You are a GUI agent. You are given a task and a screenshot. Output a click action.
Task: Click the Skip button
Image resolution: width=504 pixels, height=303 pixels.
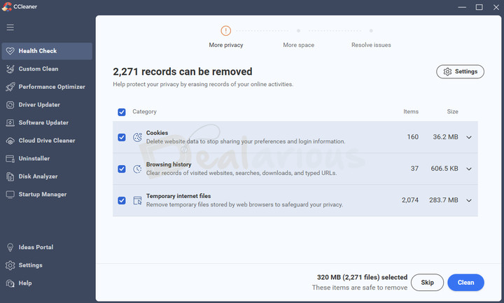click(427, 283)
